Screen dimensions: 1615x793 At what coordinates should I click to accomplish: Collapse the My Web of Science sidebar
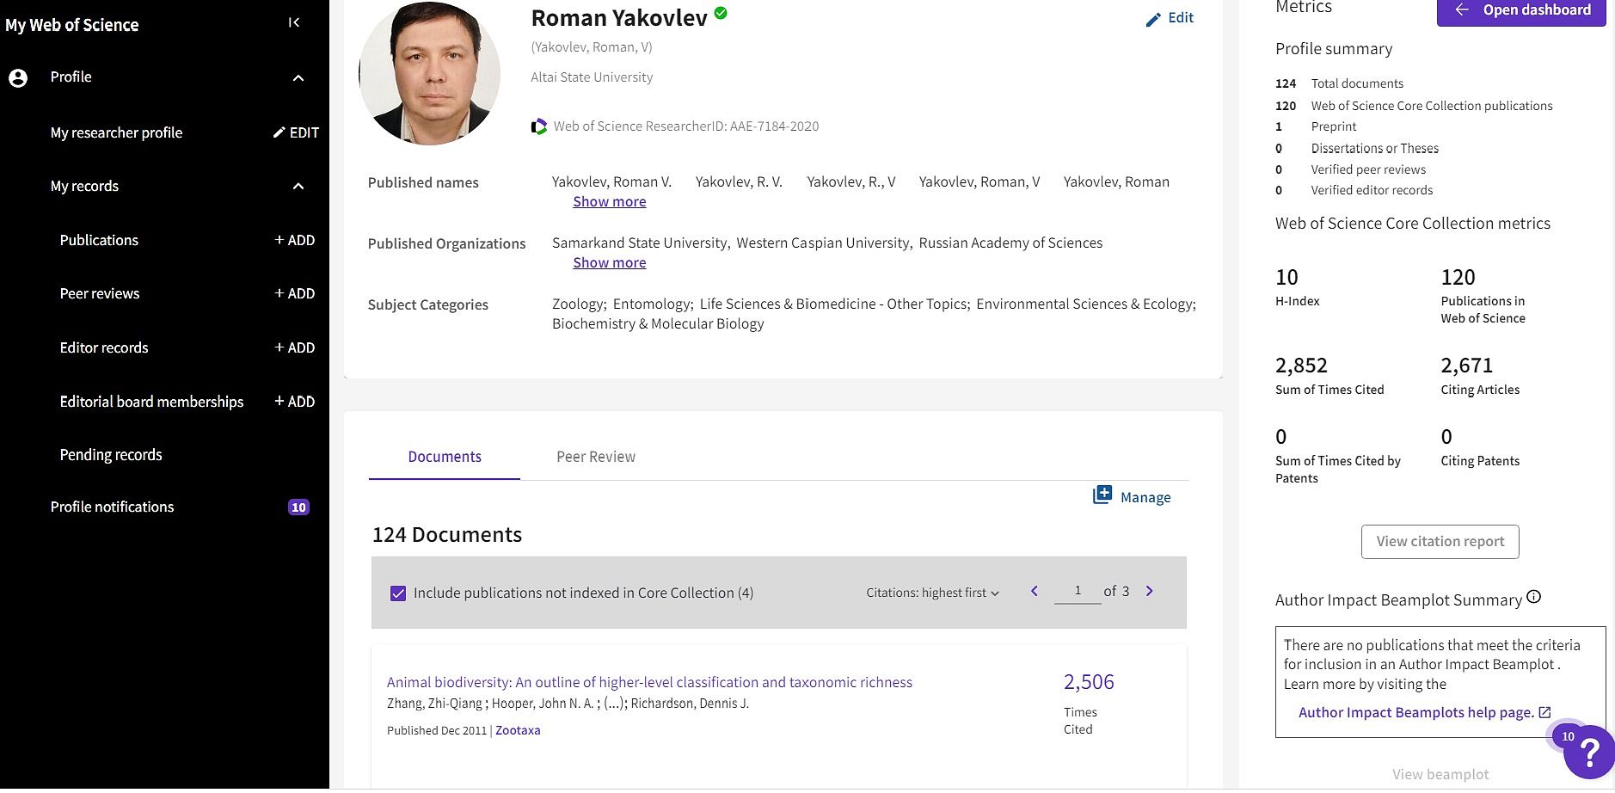(x=293, y=23)
